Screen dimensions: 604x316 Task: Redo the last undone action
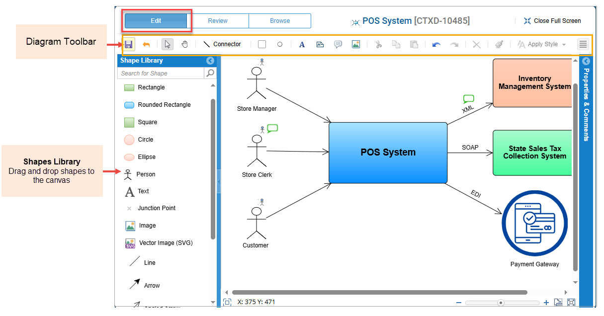point(454,44)
